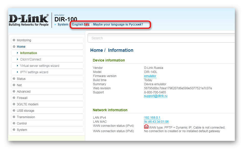Click the 8-800-700-5465 support number
The width and height of the screenshot is (243, 149).
coord(155,92)
